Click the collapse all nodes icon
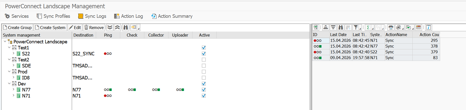Screen dimensions: 466x110 tap(117, 28)
